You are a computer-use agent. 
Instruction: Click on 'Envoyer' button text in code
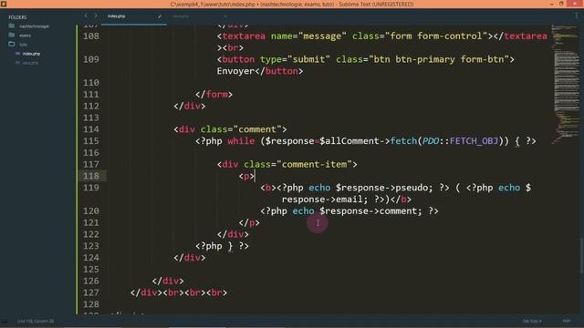click(x=235, y=71)
